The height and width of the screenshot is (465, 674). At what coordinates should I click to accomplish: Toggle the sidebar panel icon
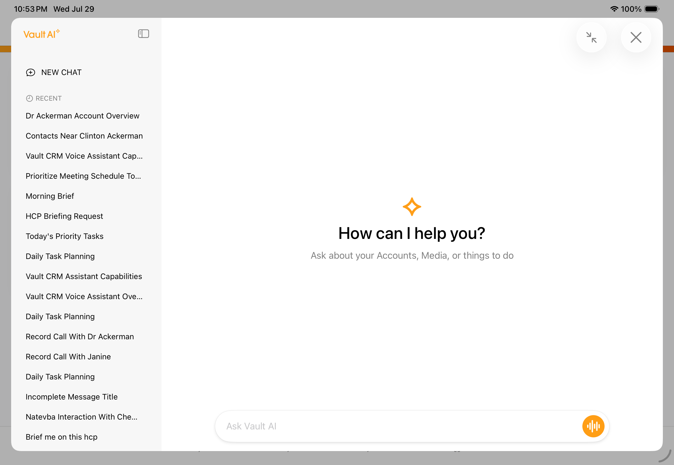point(143,34)
